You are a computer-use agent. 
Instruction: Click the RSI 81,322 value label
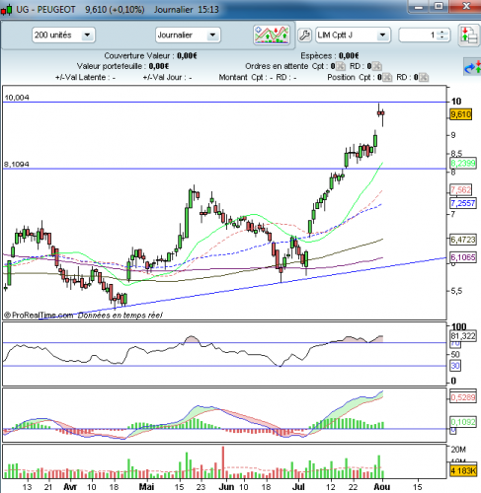pos(463,336)
